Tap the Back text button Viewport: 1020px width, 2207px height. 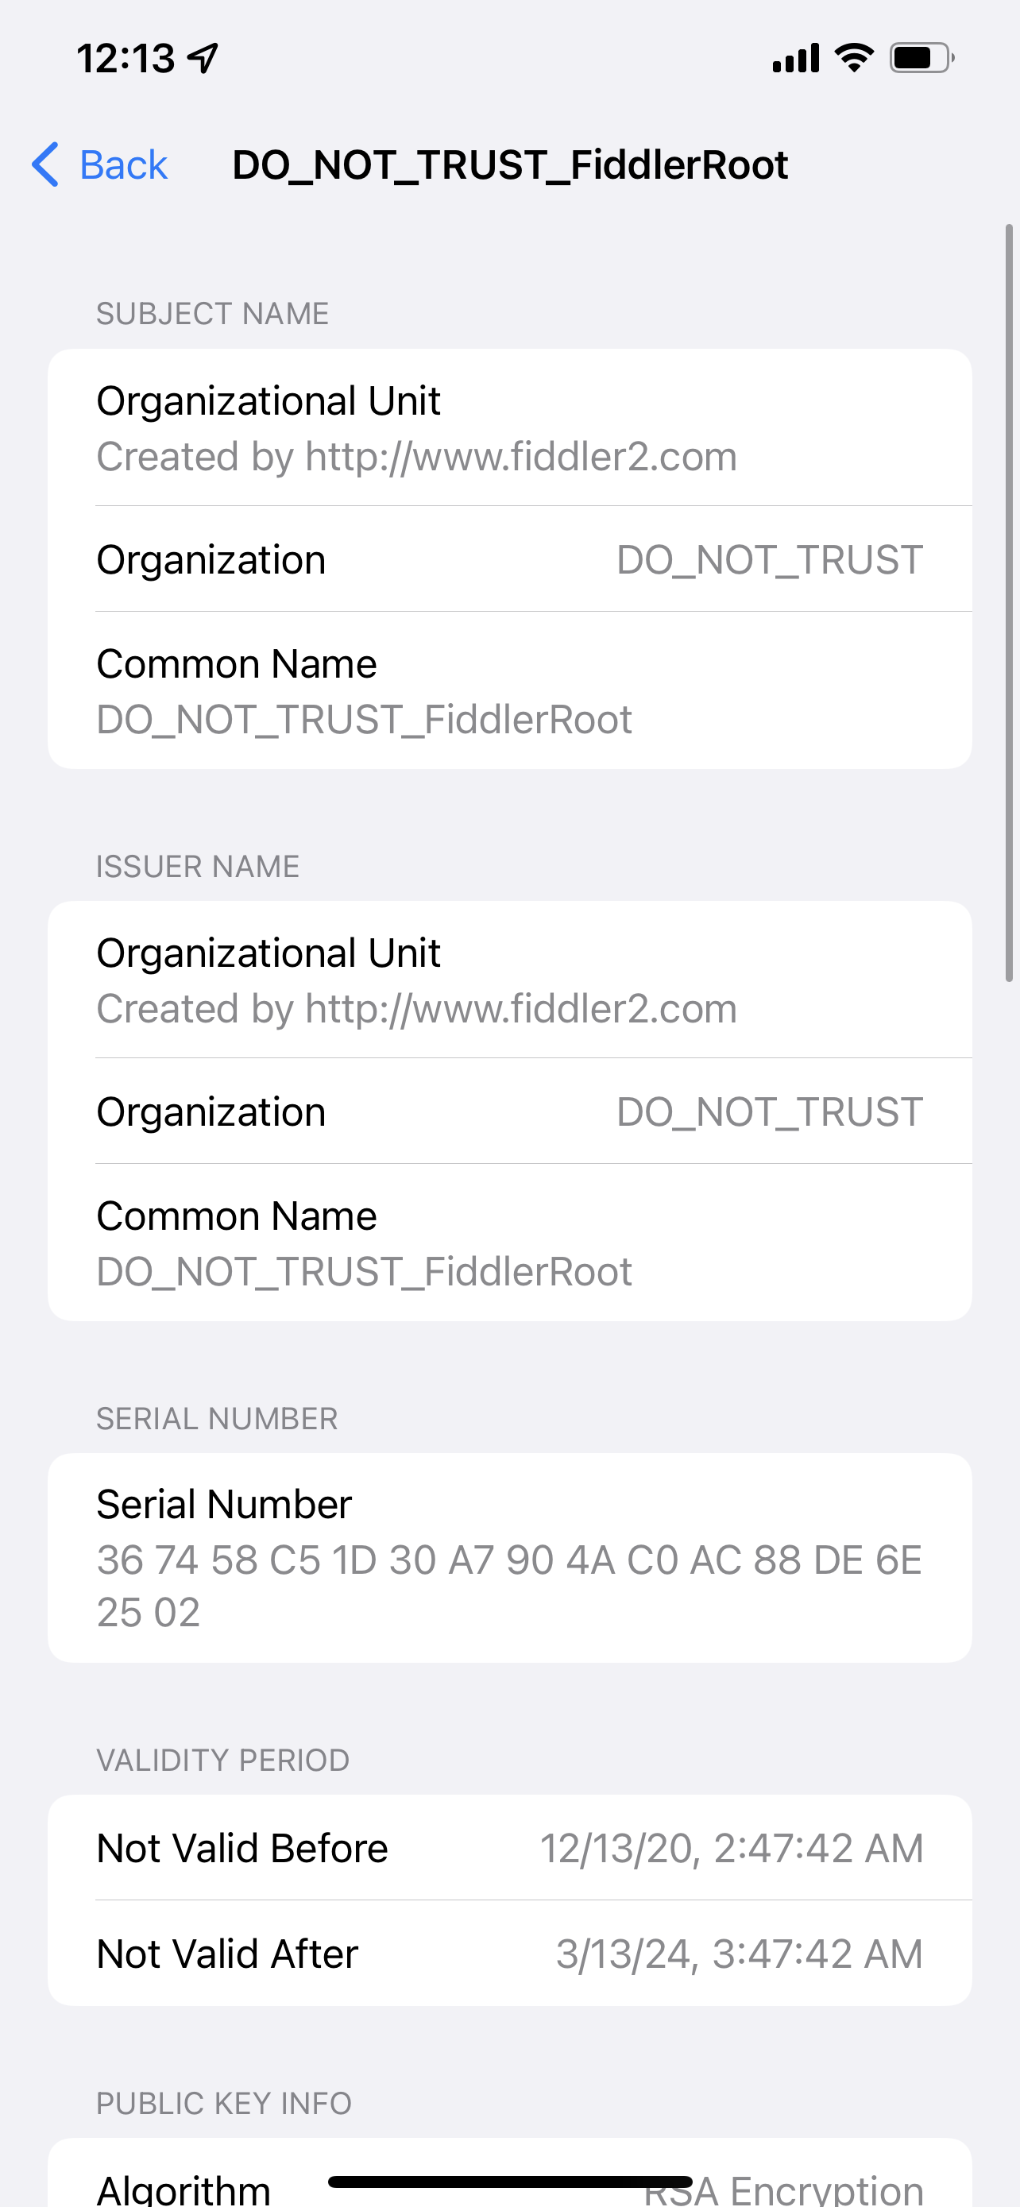[x=122, y=164]
